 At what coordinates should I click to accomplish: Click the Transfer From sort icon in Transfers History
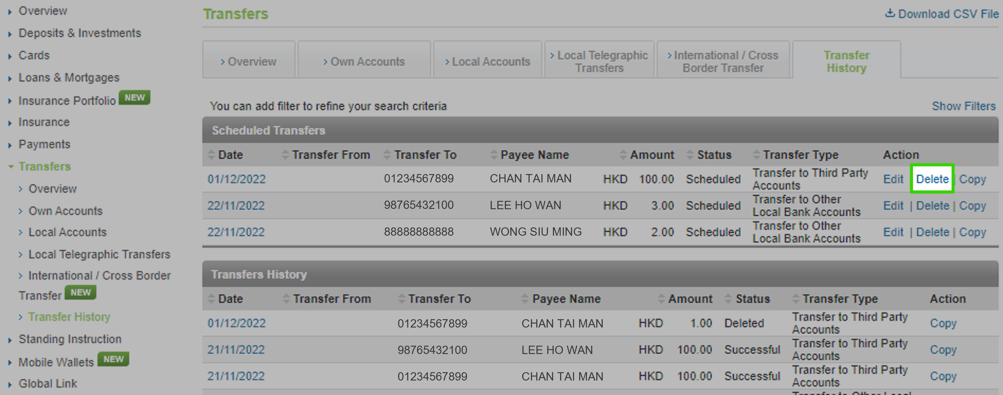(x=286, y=299)
